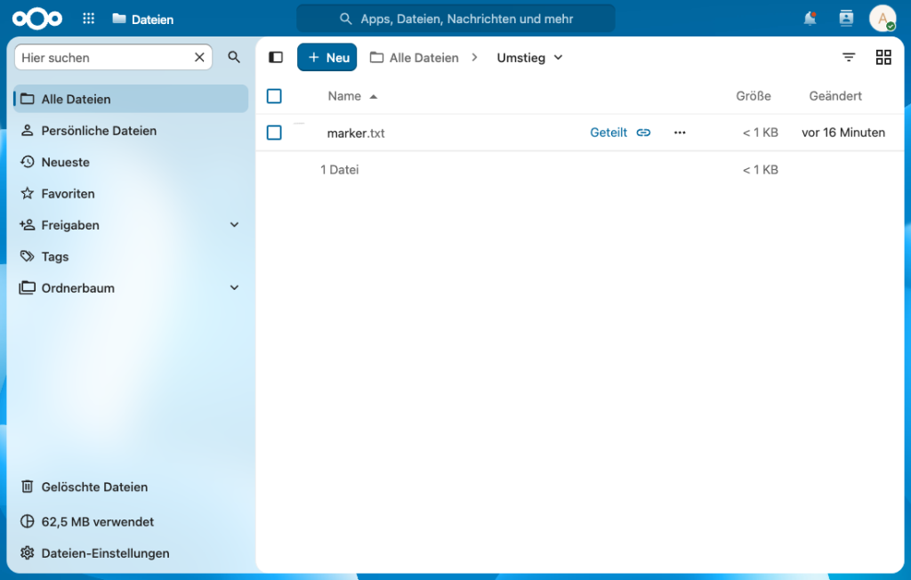This screenshot has height=580, width=911.
Task: Tick the checkbox for marker.txt
Action: 274,133
